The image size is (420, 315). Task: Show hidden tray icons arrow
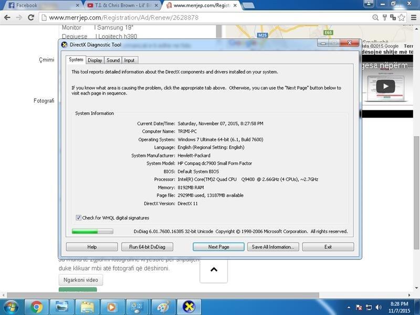349,308
